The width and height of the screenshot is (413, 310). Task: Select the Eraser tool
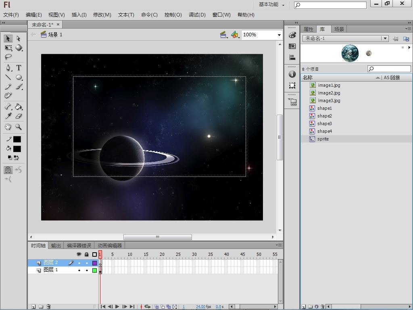click(x=19, y=116)
